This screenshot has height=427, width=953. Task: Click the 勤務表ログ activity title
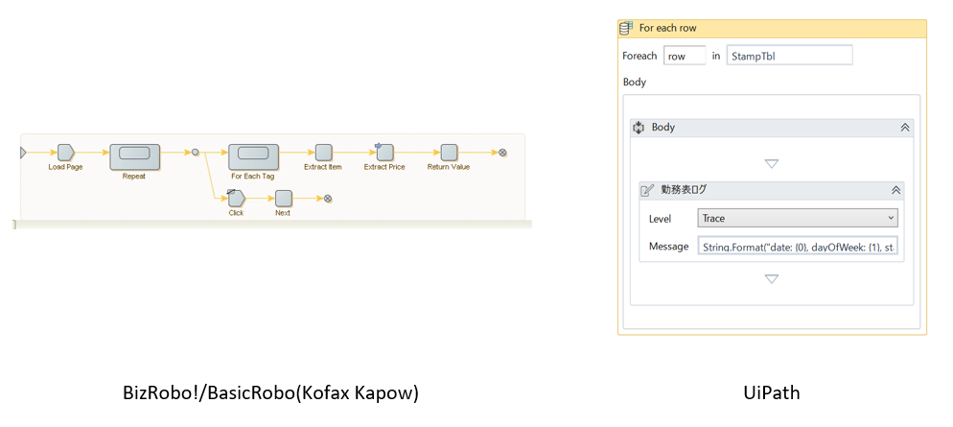(684, 190)
